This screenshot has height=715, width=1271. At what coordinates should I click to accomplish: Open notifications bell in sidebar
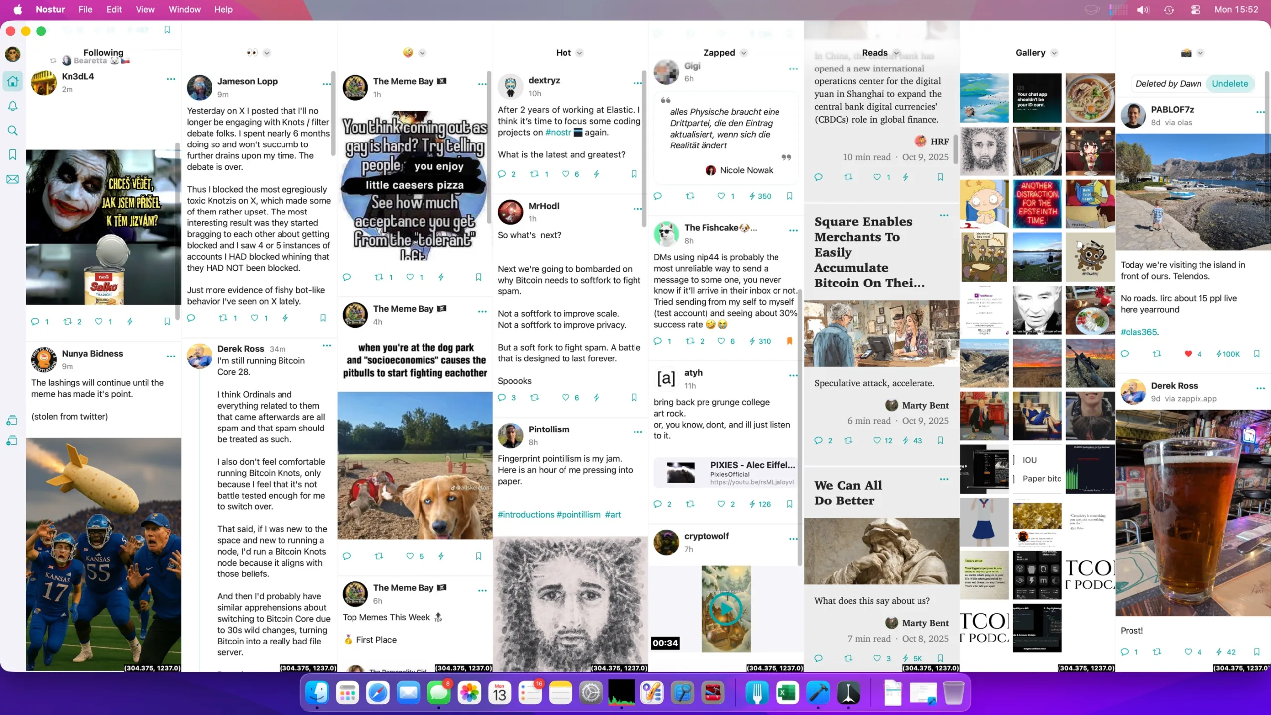click(12, 106)
